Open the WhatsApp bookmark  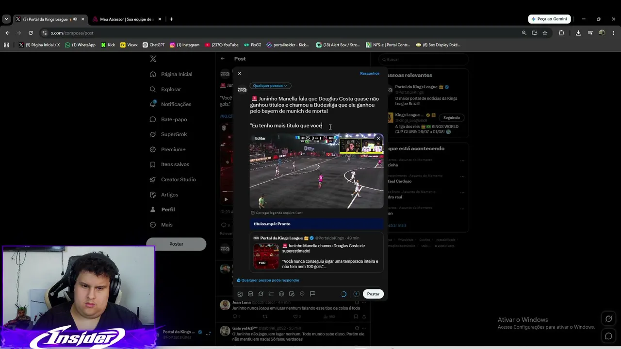(81, 45)
